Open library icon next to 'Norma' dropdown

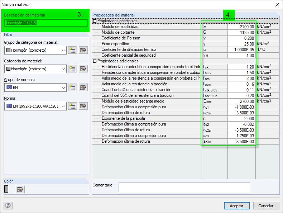coord(83,106)
